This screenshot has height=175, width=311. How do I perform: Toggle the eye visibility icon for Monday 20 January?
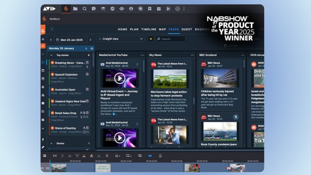click(91, 48)
